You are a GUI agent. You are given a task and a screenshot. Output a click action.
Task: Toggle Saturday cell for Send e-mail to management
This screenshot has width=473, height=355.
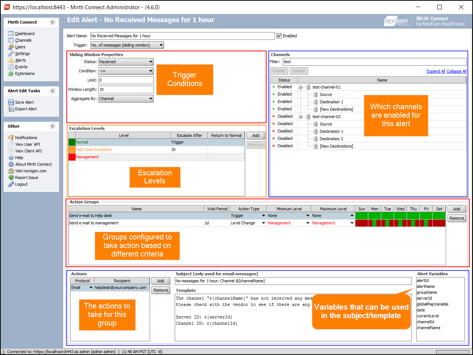tap(439, 223)
